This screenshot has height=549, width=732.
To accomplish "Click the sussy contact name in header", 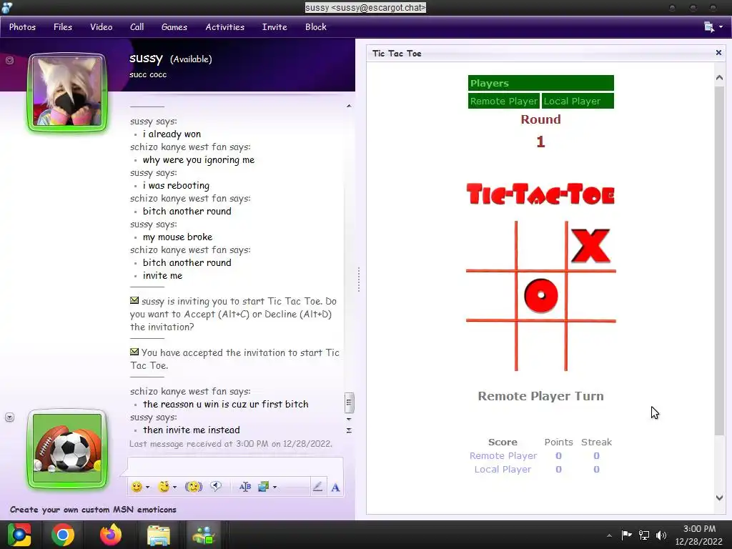I will pyautogui.click(x=146, y=58).
